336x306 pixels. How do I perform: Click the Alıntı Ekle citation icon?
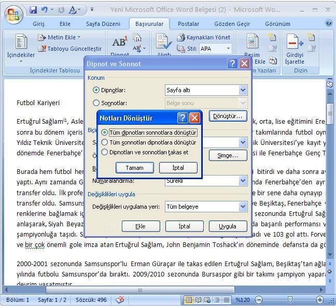(x=164, y=42)
